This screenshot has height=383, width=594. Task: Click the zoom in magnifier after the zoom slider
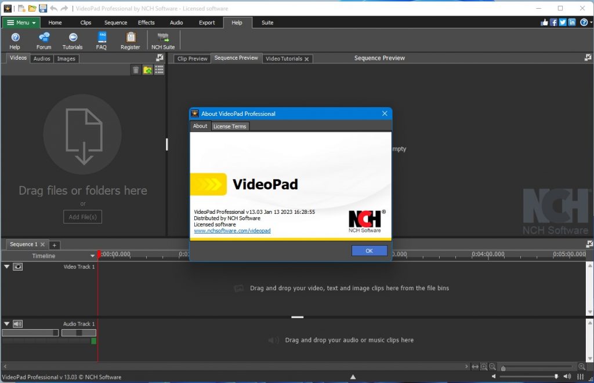pos(582,366)
